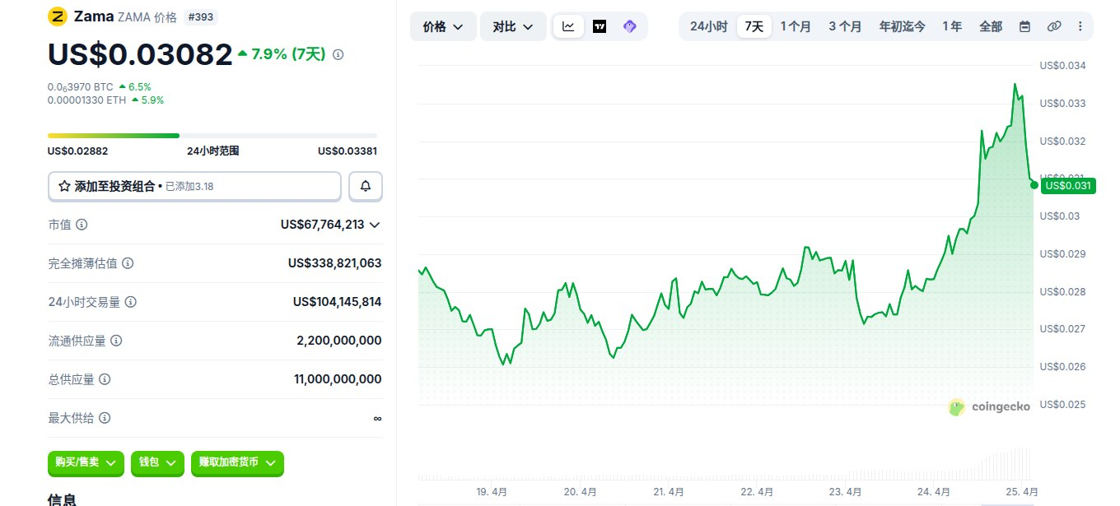
Task: Click the volume value US$104,145,814
Action: coord(337,302)
